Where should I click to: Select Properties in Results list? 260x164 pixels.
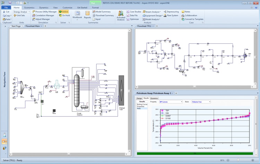pyautogui.click(x=141, y=106)
